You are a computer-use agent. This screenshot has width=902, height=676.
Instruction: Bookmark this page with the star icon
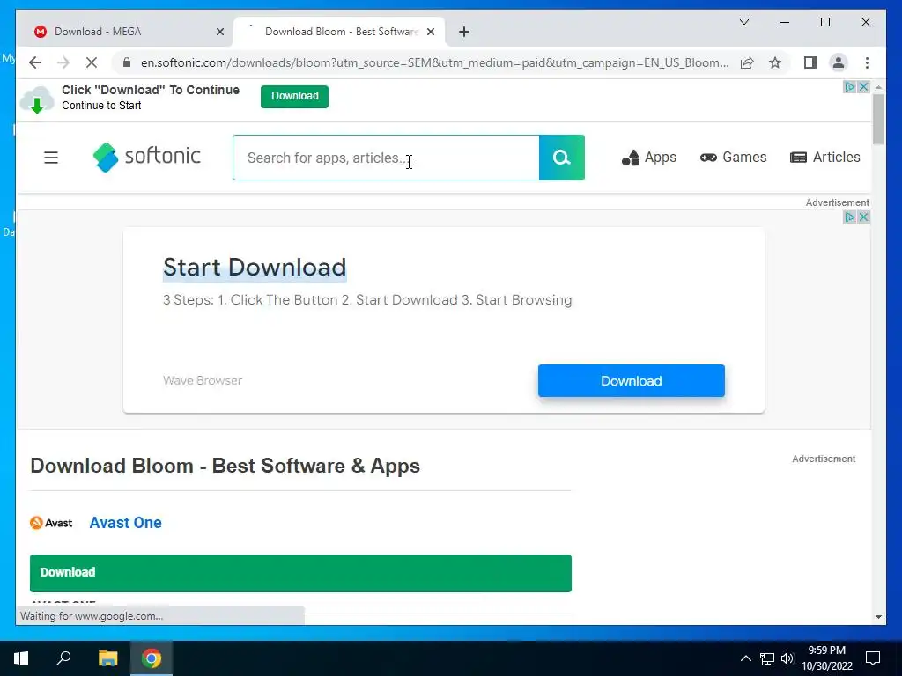click(775, 62)
